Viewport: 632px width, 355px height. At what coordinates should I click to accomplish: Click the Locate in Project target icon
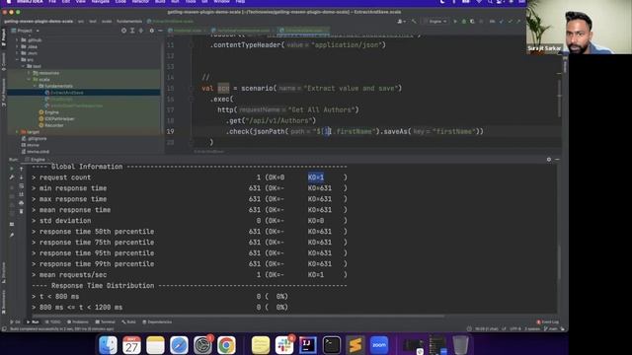pos(123,31)
